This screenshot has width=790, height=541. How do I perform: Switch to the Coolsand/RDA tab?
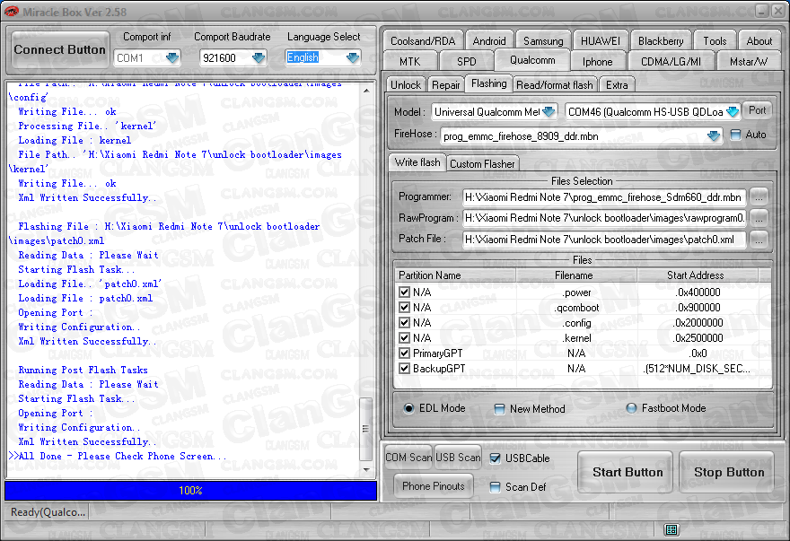tap(423, 40)
